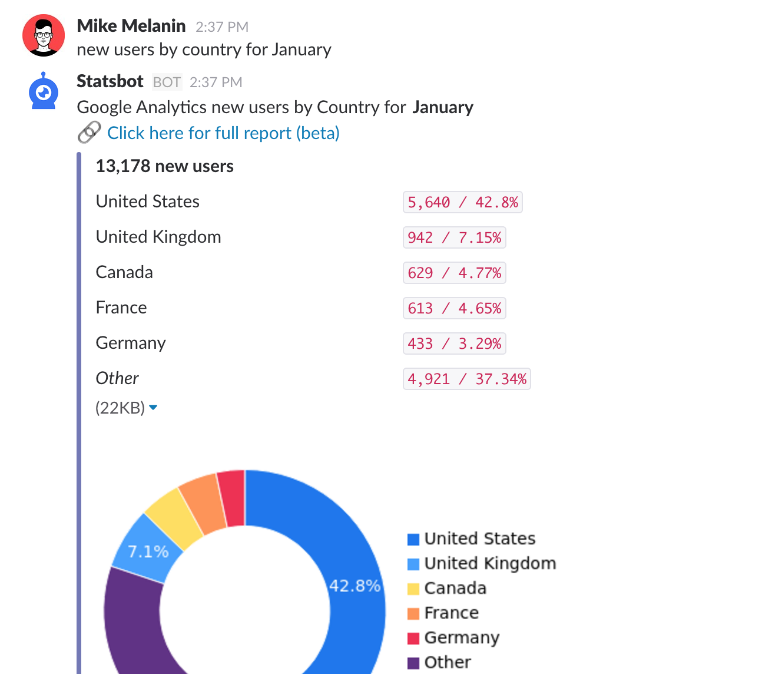
Task: Click the Statsbot sender name
Action: [x=110, y=81]
